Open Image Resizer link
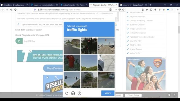The height and width of the screenshot is (101, 180). pos(136,49)
